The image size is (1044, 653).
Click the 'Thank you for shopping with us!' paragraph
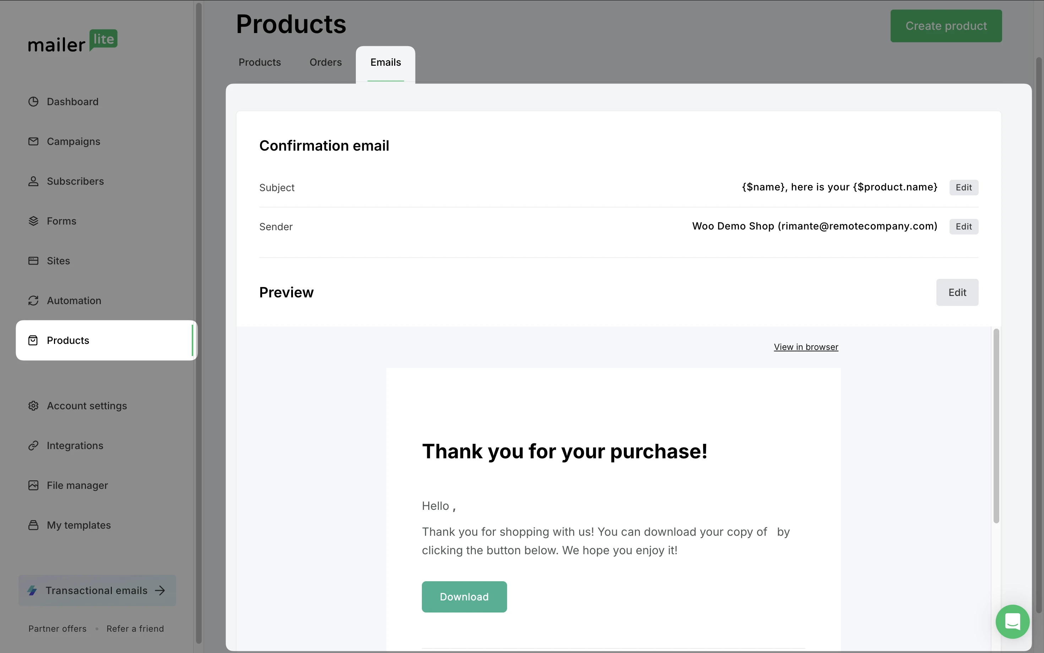tap(605, 541)
